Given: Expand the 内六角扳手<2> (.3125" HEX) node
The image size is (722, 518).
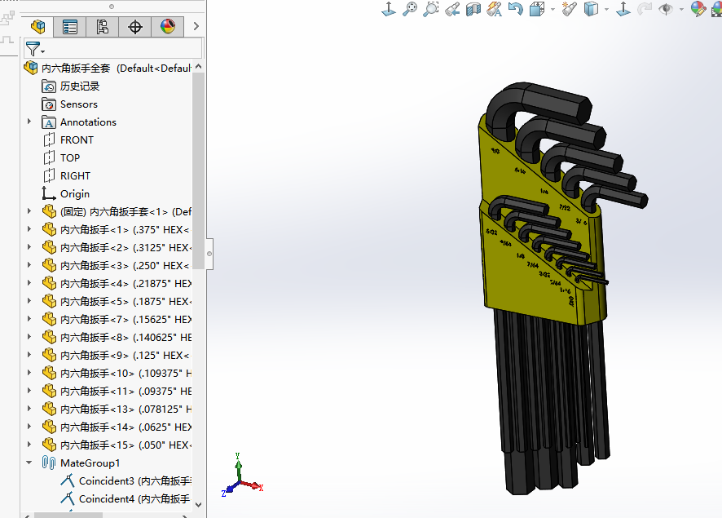Looking at the screenshot, I should 29,247.
